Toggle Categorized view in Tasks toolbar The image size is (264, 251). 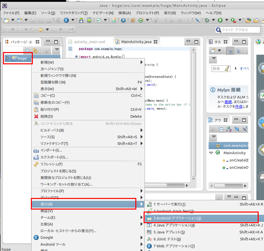pyautogui.click(x=230, y=51)
